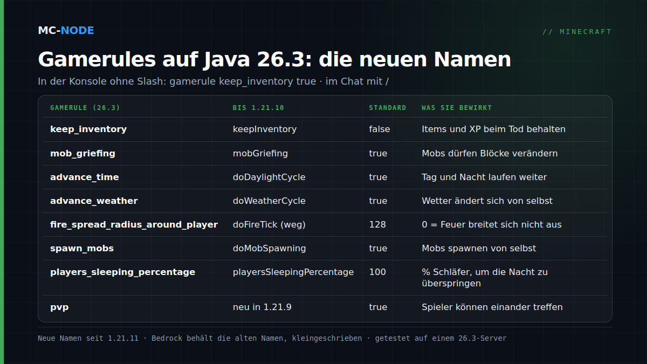Select the fire_spread_radius_around_player cell

pyautogui.click(x=134, y=224)
